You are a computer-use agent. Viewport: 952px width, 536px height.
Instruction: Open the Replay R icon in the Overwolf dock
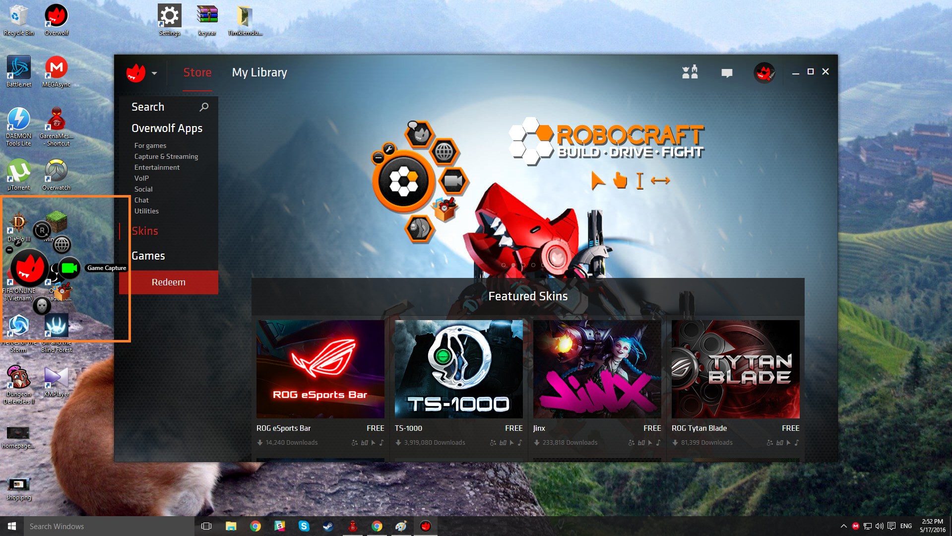(42, 230)
